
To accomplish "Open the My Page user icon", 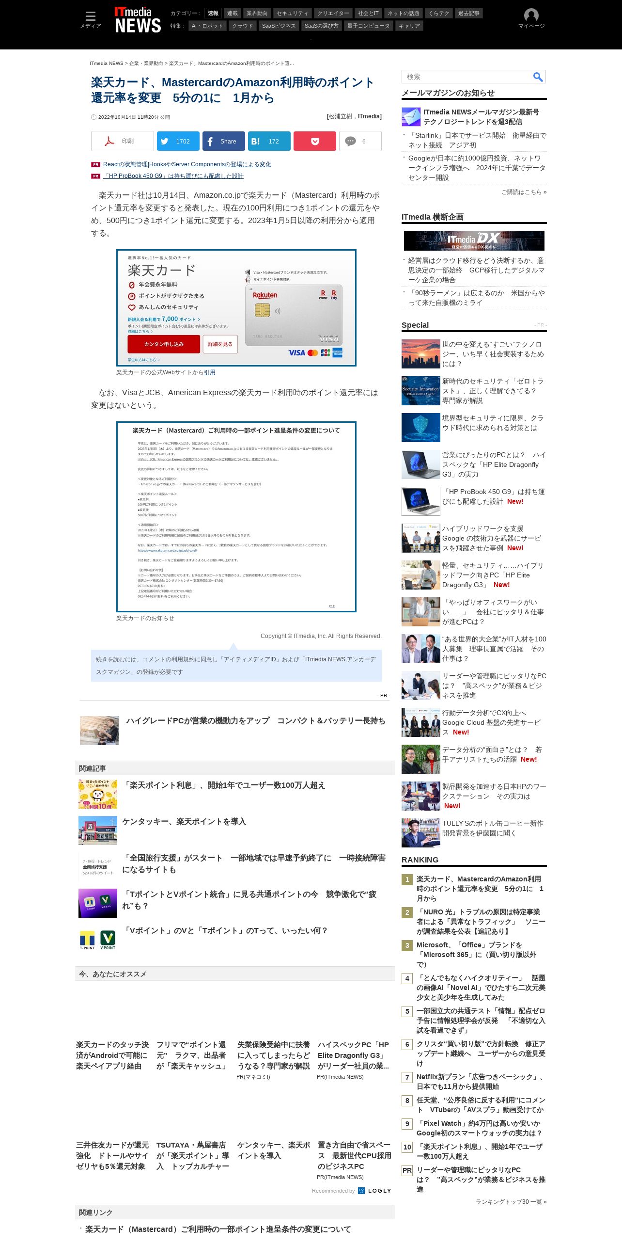I will click(x=531, y=16).
